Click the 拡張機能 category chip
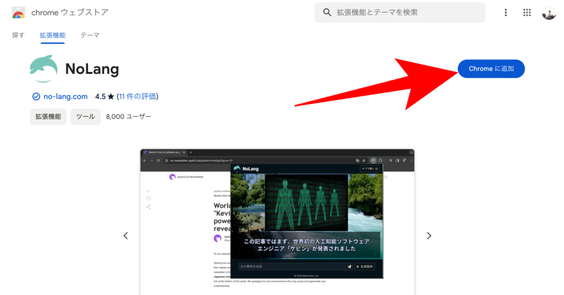The width and height of the screenshot is (564, 295). click(x=48, y=117)
